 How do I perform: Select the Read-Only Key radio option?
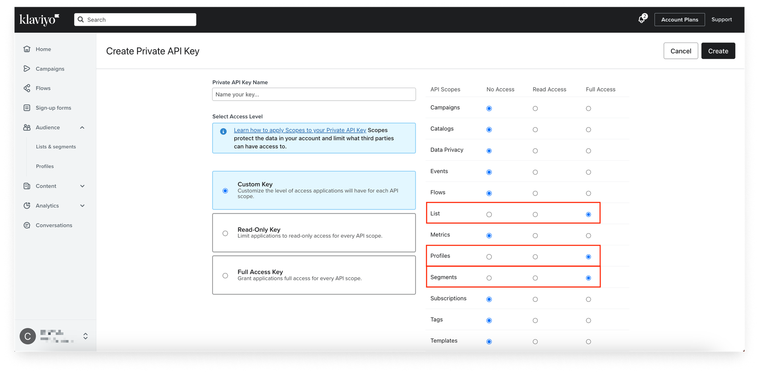click(x=225, y=233)
